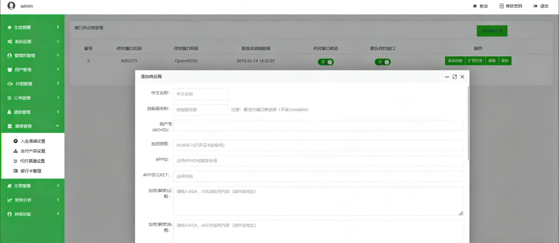Click the bank icon beside 通道管理
The height and width of the screenshot is (243, 559).
click(x=10, y=126)
